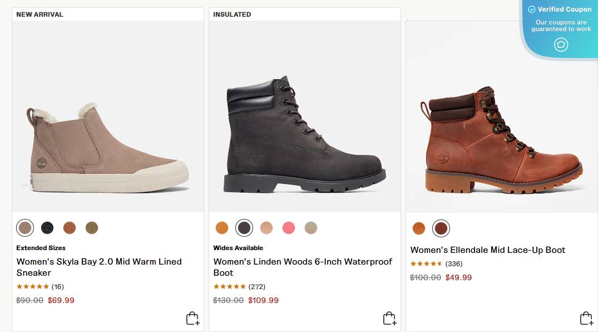
Task: Pick the beige swatch for Linden Woods
Action: click(x=311, y=227)
